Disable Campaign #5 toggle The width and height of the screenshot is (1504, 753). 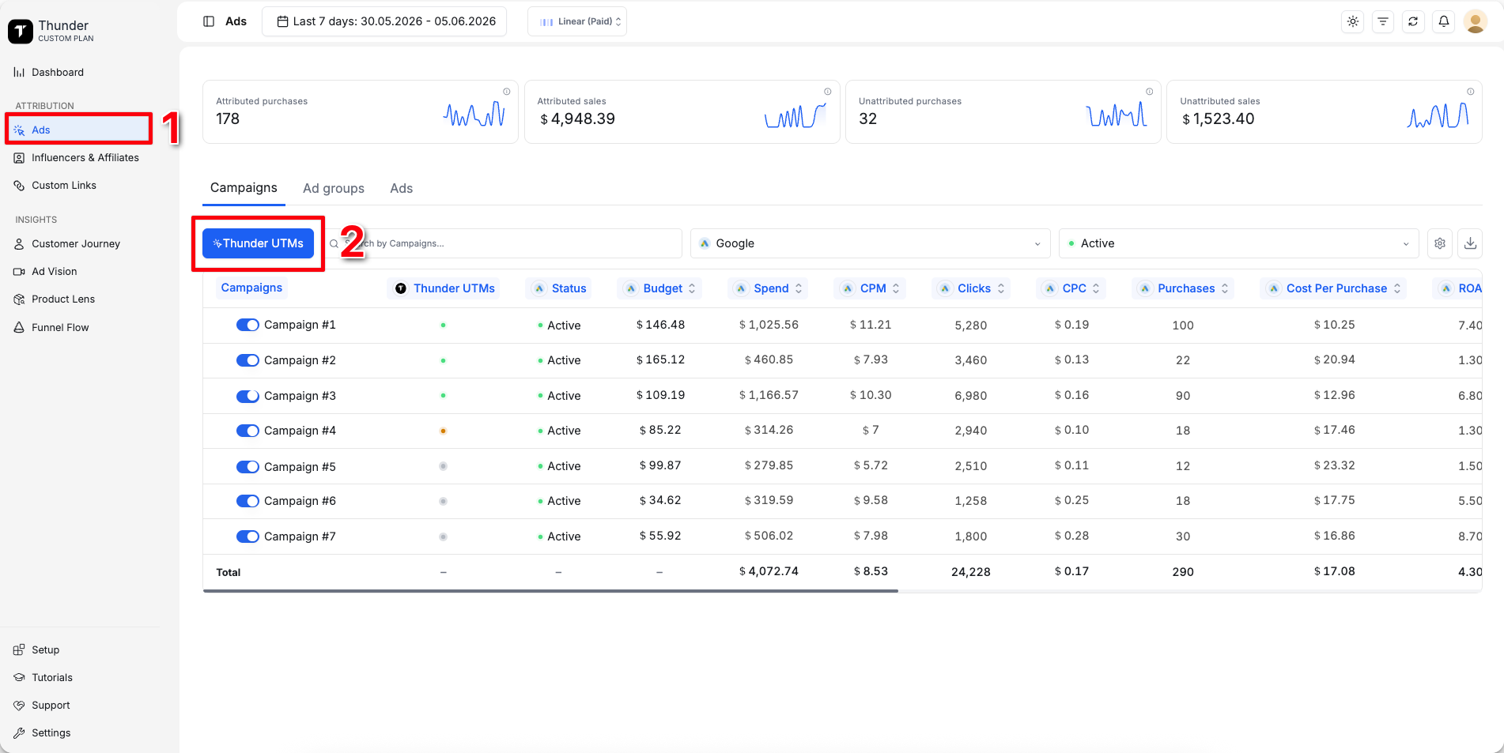[248, 467]
